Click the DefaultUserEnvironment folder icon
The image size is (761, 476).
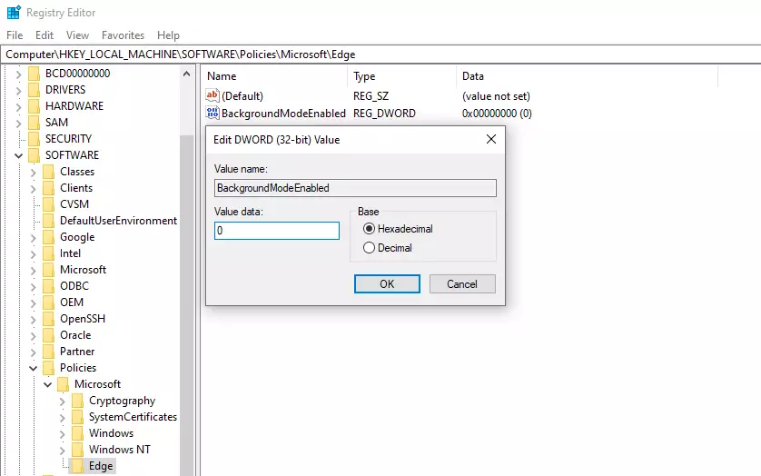[x=48, y=221]
